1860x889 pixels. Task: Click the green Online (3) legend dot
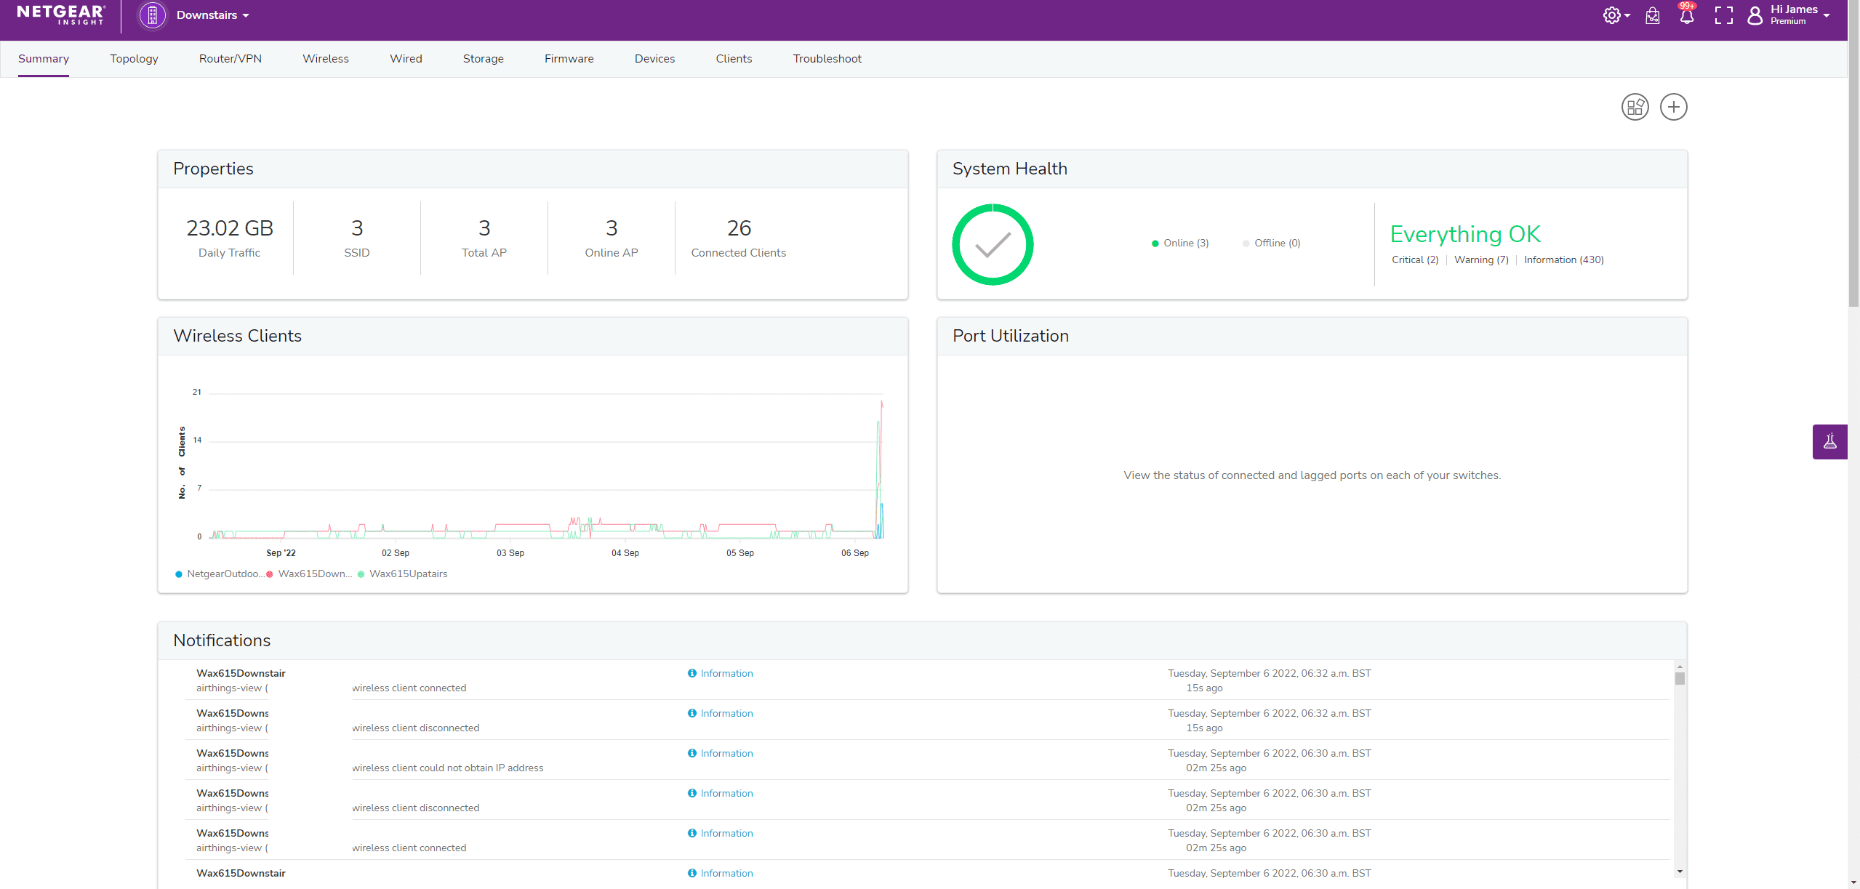(x=1155, y=244)
